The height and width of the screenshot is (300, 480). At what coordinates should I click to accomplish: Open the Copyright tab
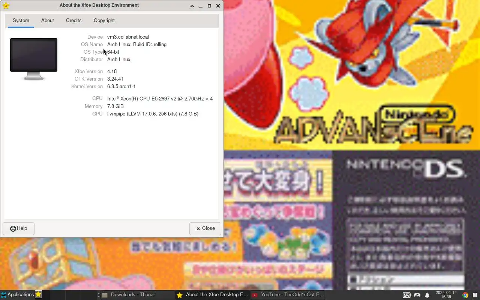tap(104, 21)
